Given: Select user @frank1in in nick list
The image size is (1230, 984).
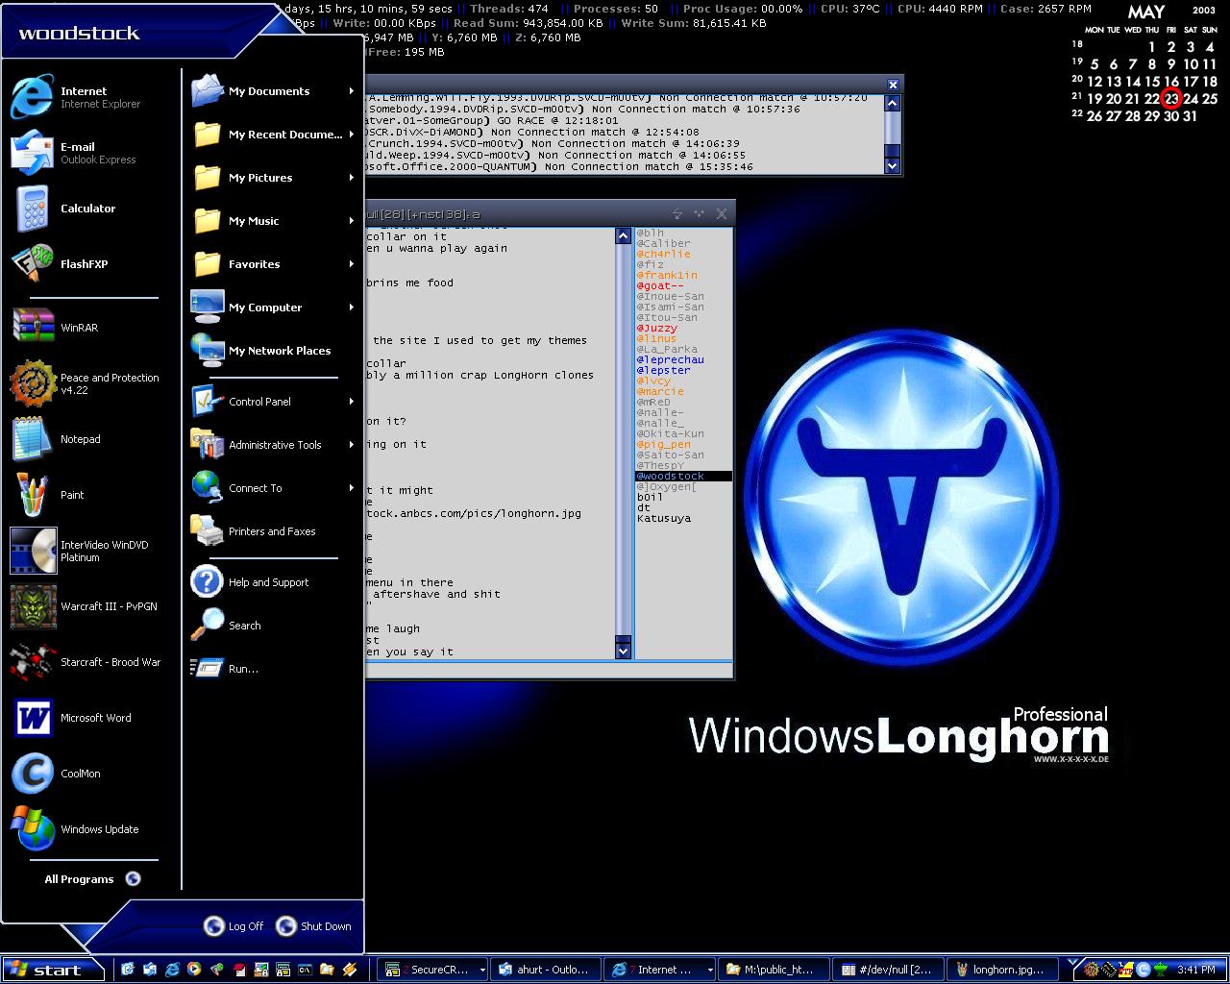Looking at the screenshot, I should tap(667, 275).
